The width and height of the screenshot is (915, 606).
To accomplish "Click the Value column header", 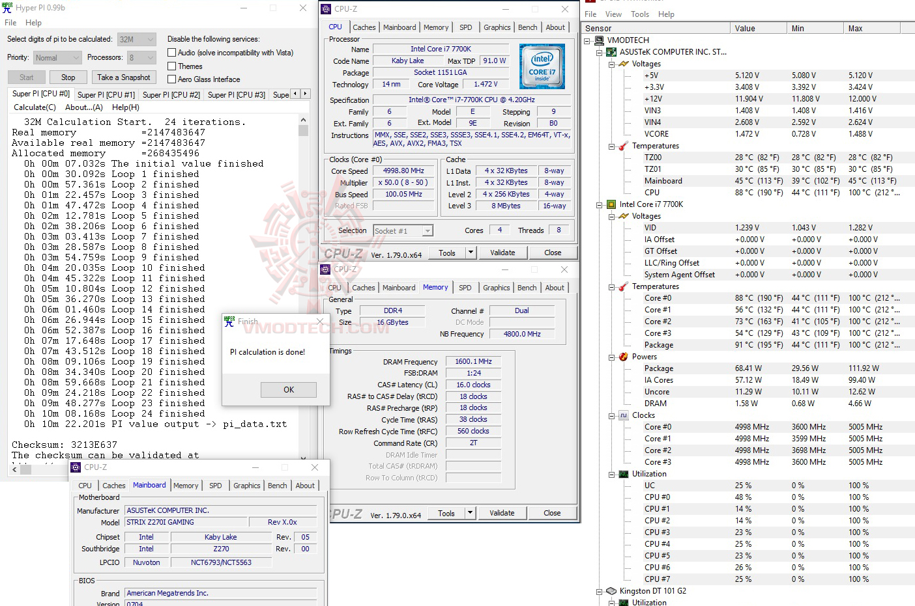I will [759, 29].
